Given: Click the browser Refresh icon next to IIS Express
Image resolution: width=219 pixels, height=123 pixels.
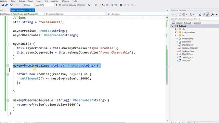Looking at the screenshot, I should point(89,5).
